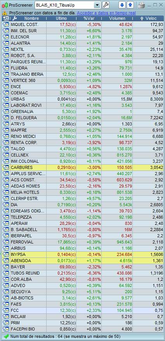165x341 pixels.
Task: Open screener settings wrench button
Action: [x=106, y=5]
